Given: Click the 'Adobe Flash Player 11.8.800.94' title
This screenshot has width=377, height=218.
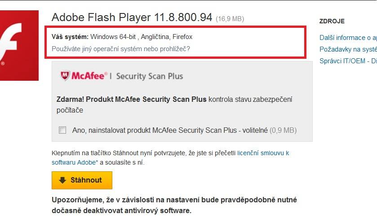Looking at the screenshot, I should 132,17.
